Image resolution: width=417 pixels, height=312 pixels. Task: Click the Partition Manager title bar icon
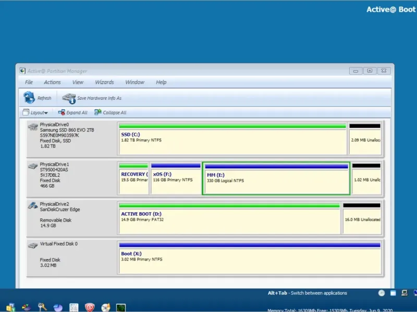(22, 71)
